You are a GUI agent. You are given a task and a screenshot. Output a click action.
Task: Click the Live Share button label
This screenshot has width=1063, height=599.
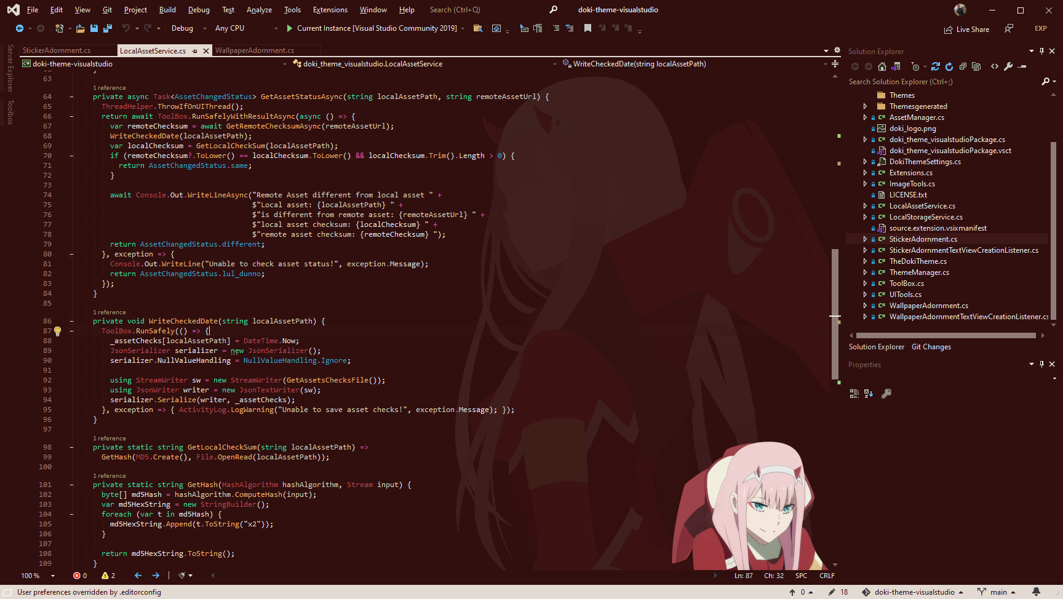click(x=973, y=30)
